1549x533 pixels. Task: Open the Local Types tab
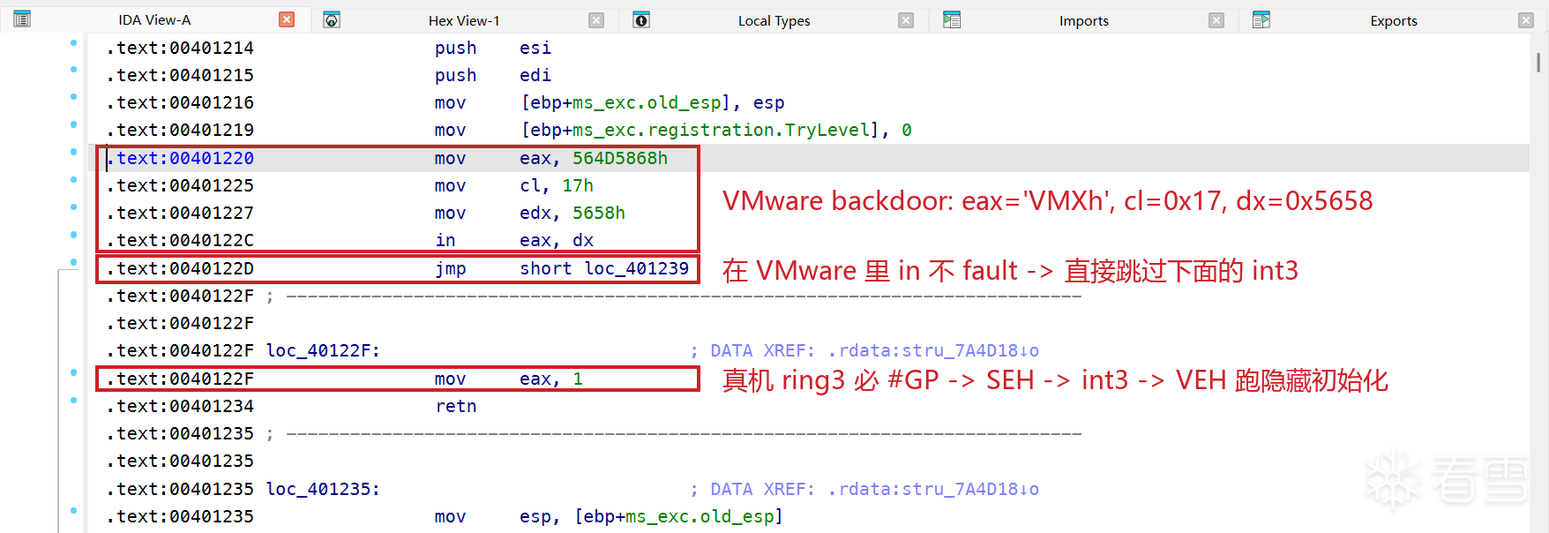tap(774, 20)
